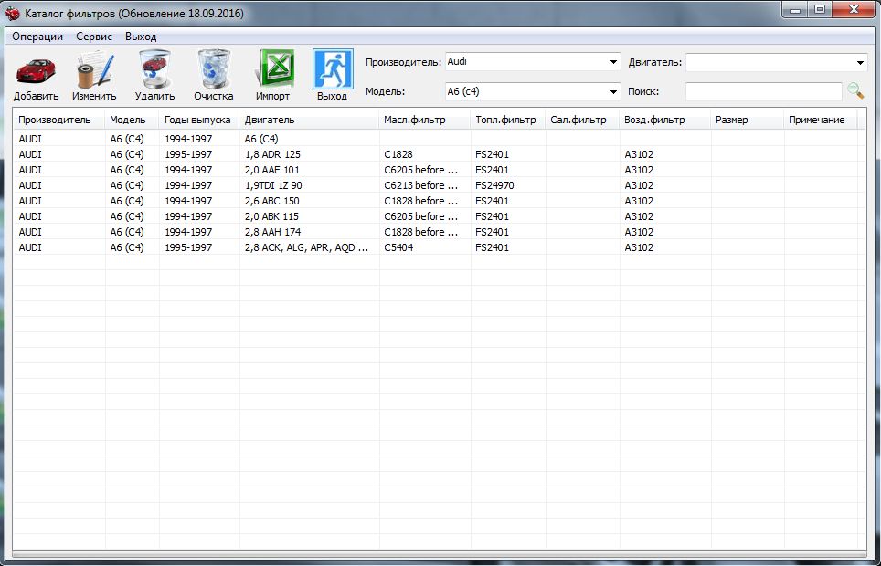Open the Операции menu
This screenshot has width=881, height=566.
(37, 37)
